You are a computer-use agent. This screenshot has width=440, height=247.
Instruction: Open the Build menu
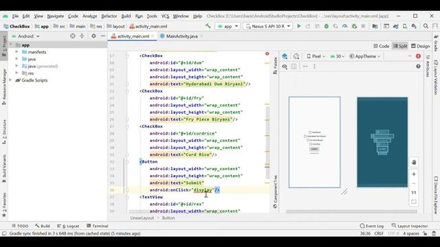pyautogui.click(x=126, y=16)
